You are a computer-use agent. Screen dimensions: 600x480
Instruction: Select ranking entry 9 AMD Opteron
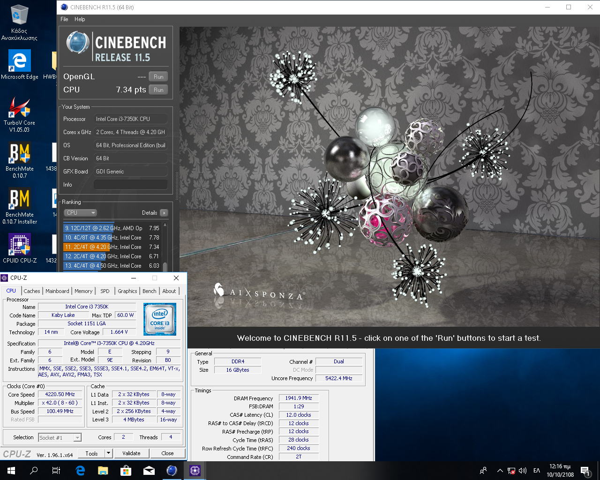click(112, 228)
